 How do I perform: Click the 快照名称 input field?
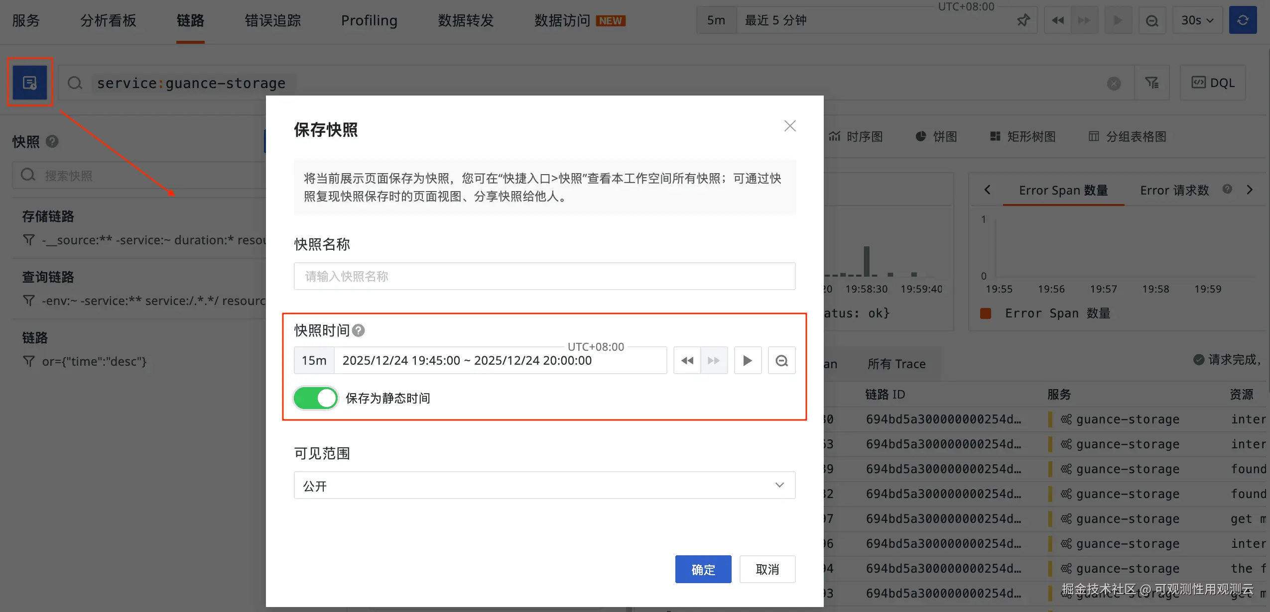coord(544,276)
